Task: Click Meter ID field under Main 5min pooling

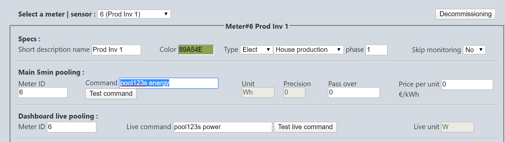Action: [x=43, y=92]
